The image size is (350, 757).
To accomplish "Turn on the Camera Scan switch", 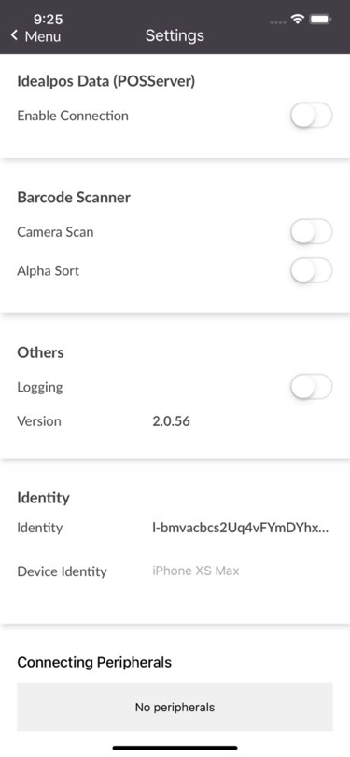I will pos(312,232).
